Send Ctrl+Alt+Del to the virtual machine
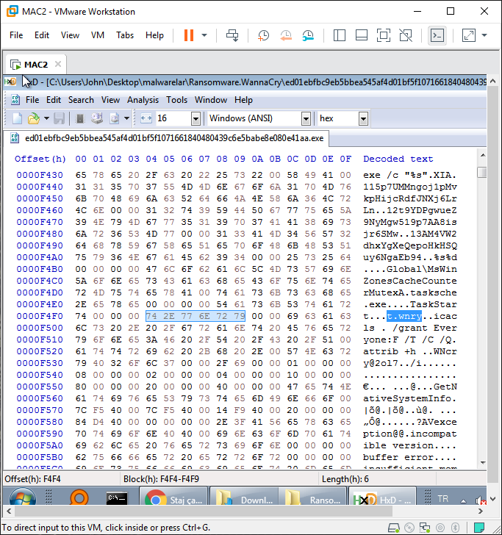The width and height of the screenshot is (502, 535). pyautogui.click(x=232, y=35)
